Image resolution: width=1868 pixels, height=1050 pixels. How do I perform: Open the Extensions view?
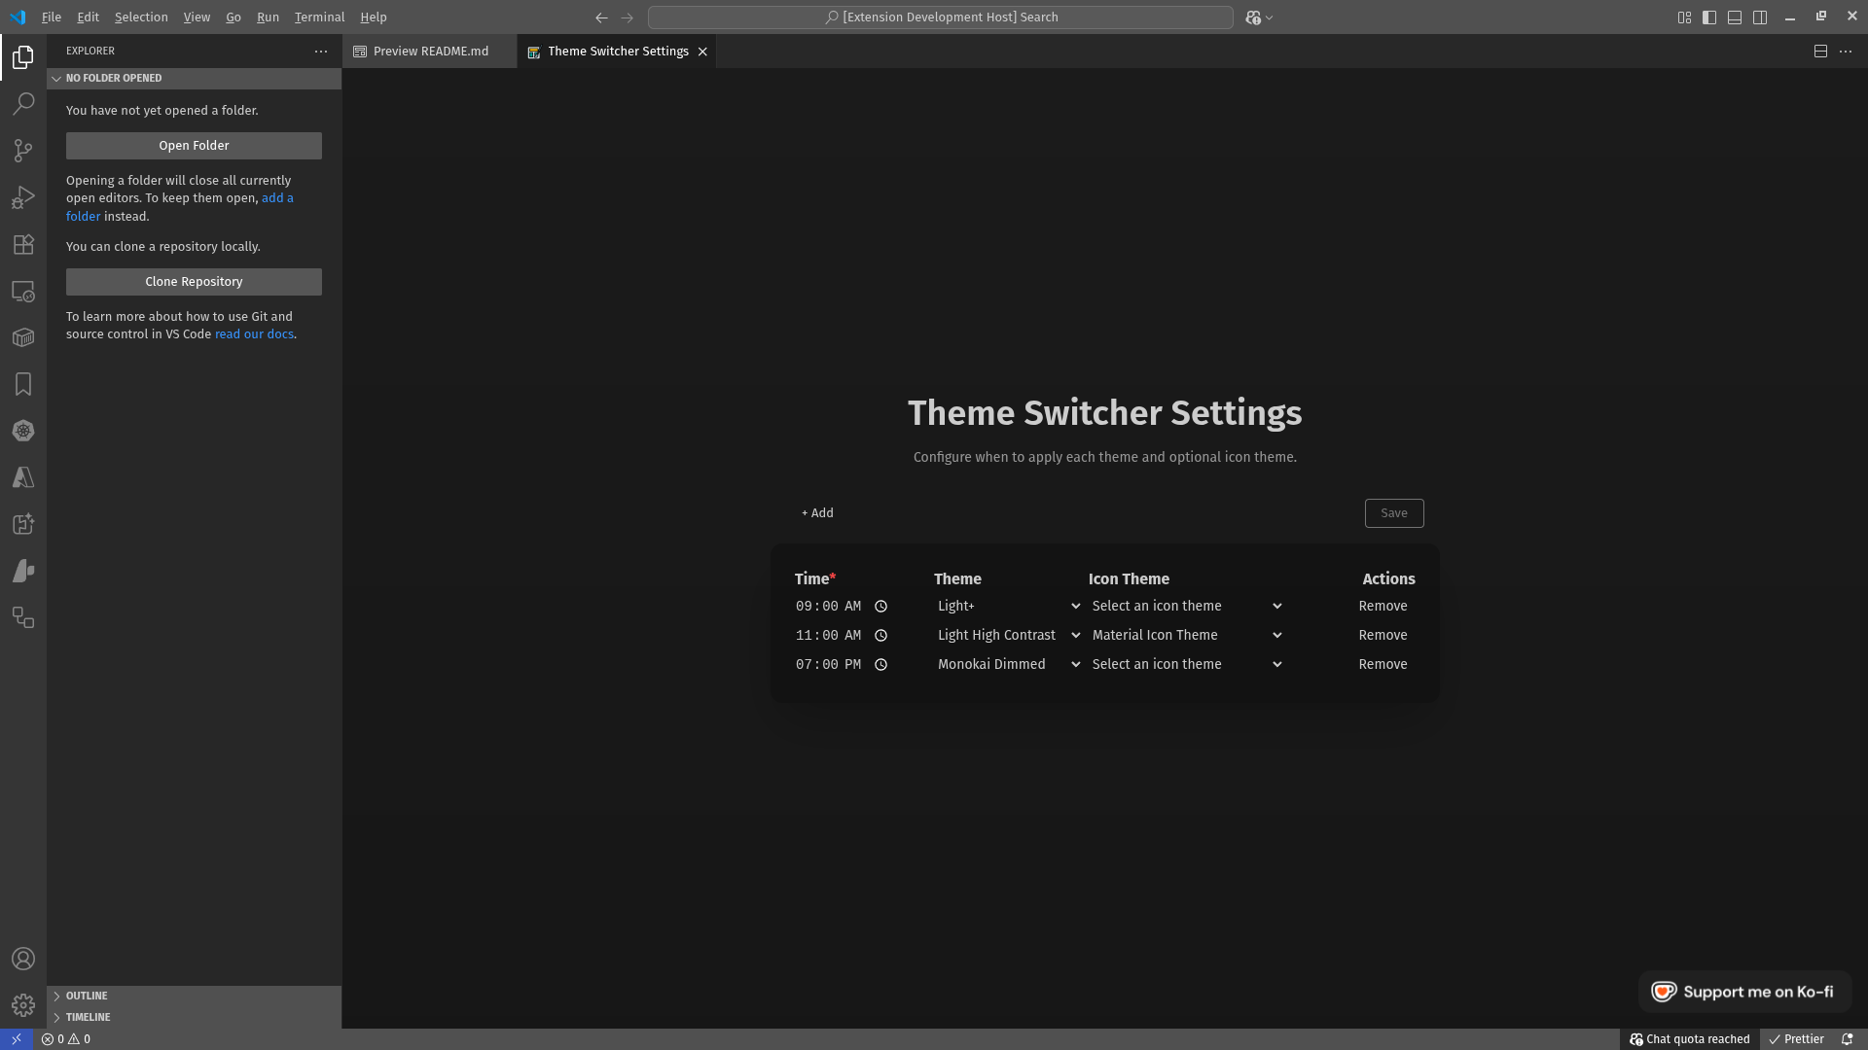pos(23,244)
